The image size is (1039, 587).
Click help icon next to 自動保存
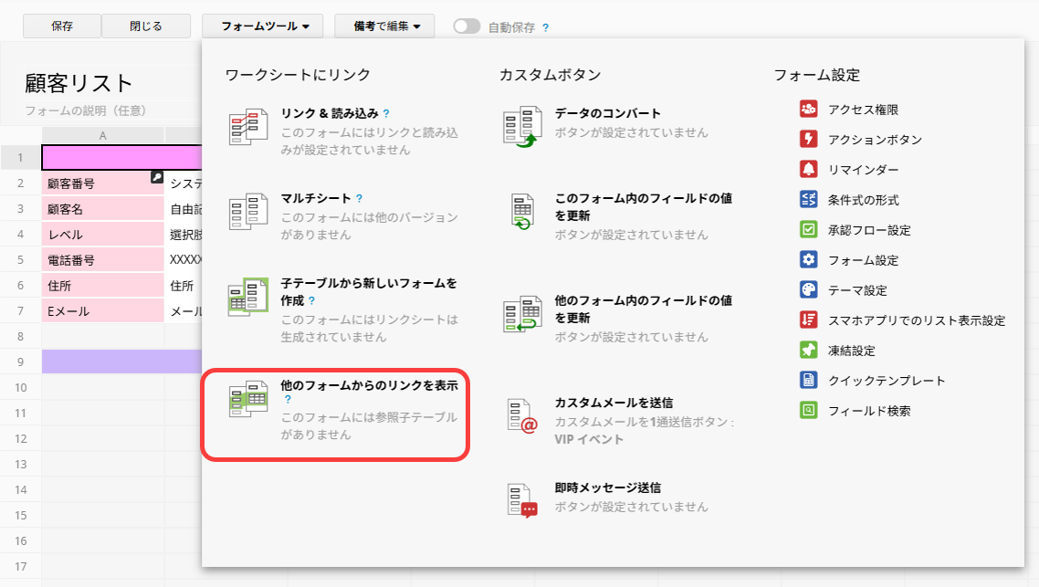[x=546, y=27]
